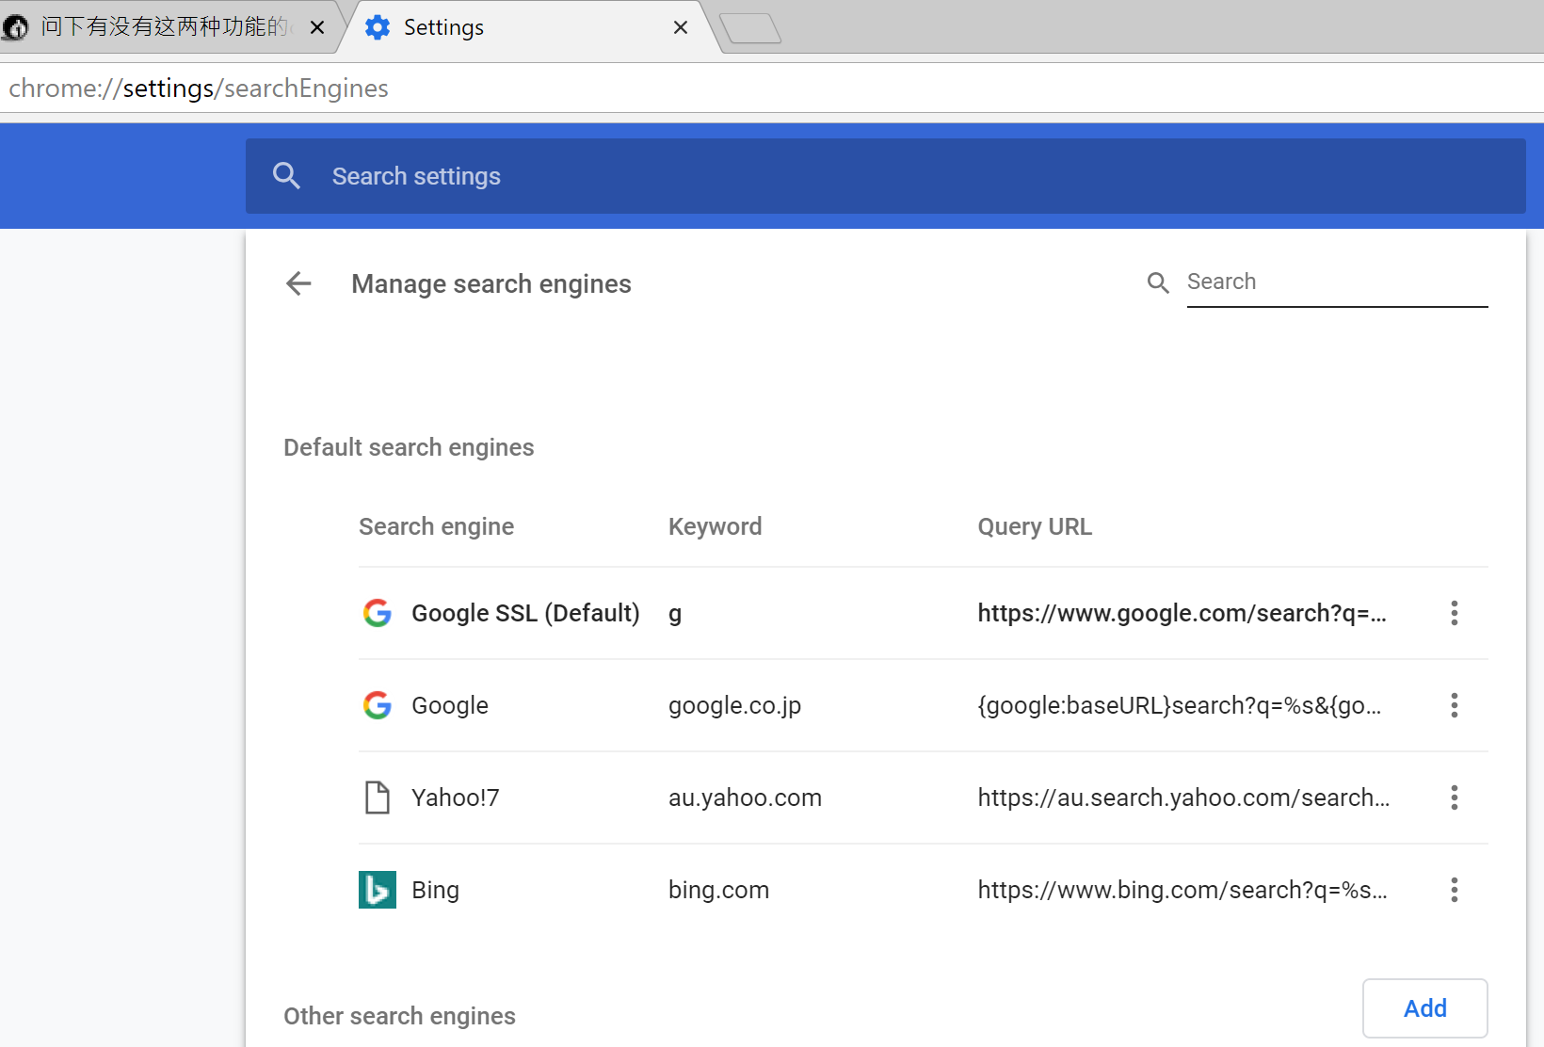Select the Google SSL (Default) name
Viewport: 1544px width, 1047px height.
click(525, 613)
